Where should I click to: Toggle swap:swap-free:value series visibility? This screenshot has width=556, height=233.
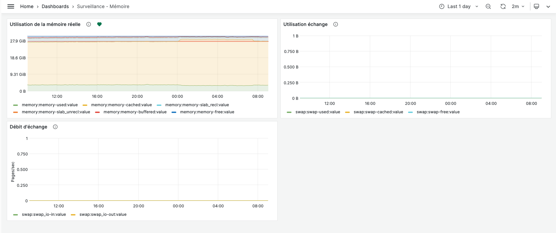[438, 112]
